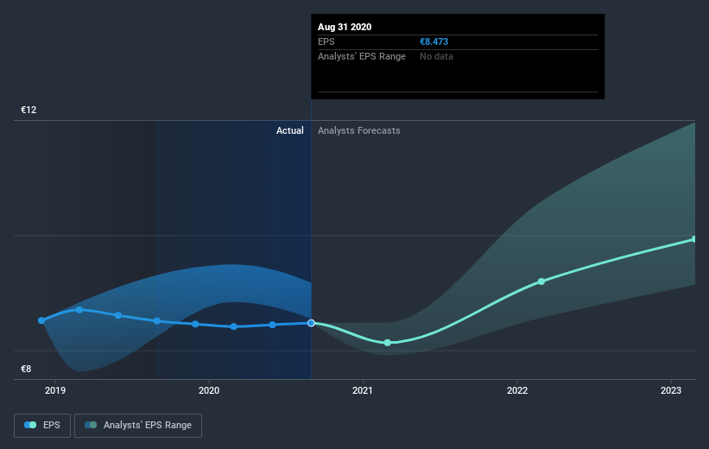Click the 2019 x-axis label
The width and height of the screenshot is (709, 449).
55,390
